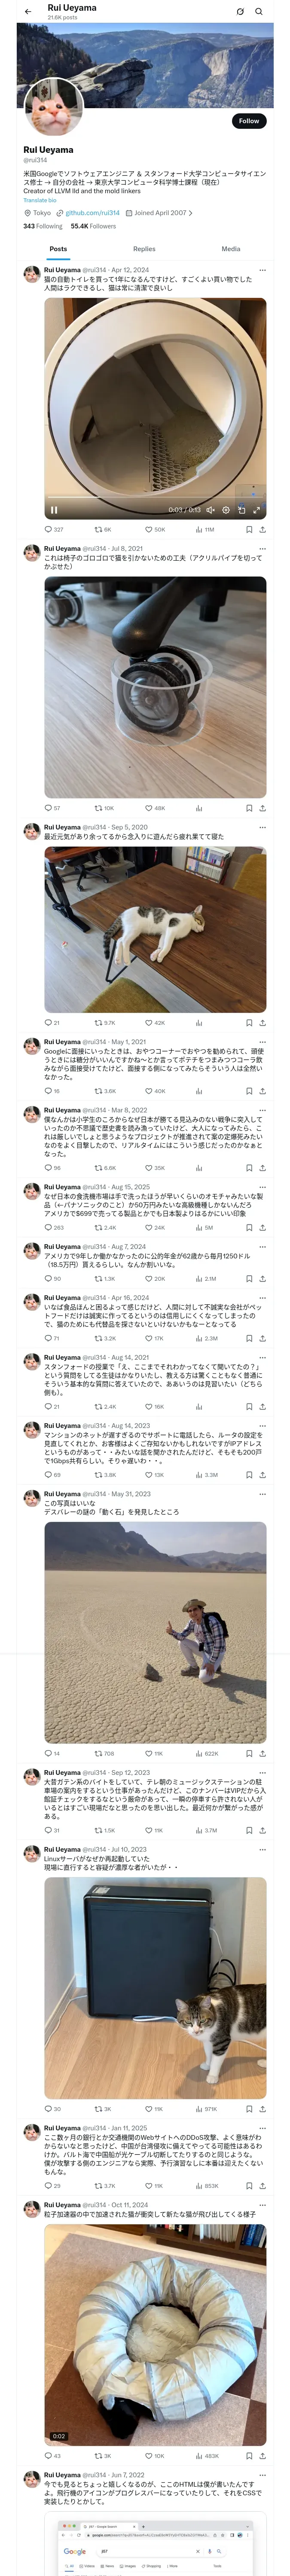Switch to the Replies tab

[144, 249]
